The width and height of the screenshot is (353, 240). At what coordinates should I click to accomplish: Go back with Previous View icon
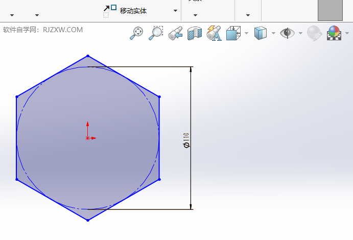click(x=175, y=33)
